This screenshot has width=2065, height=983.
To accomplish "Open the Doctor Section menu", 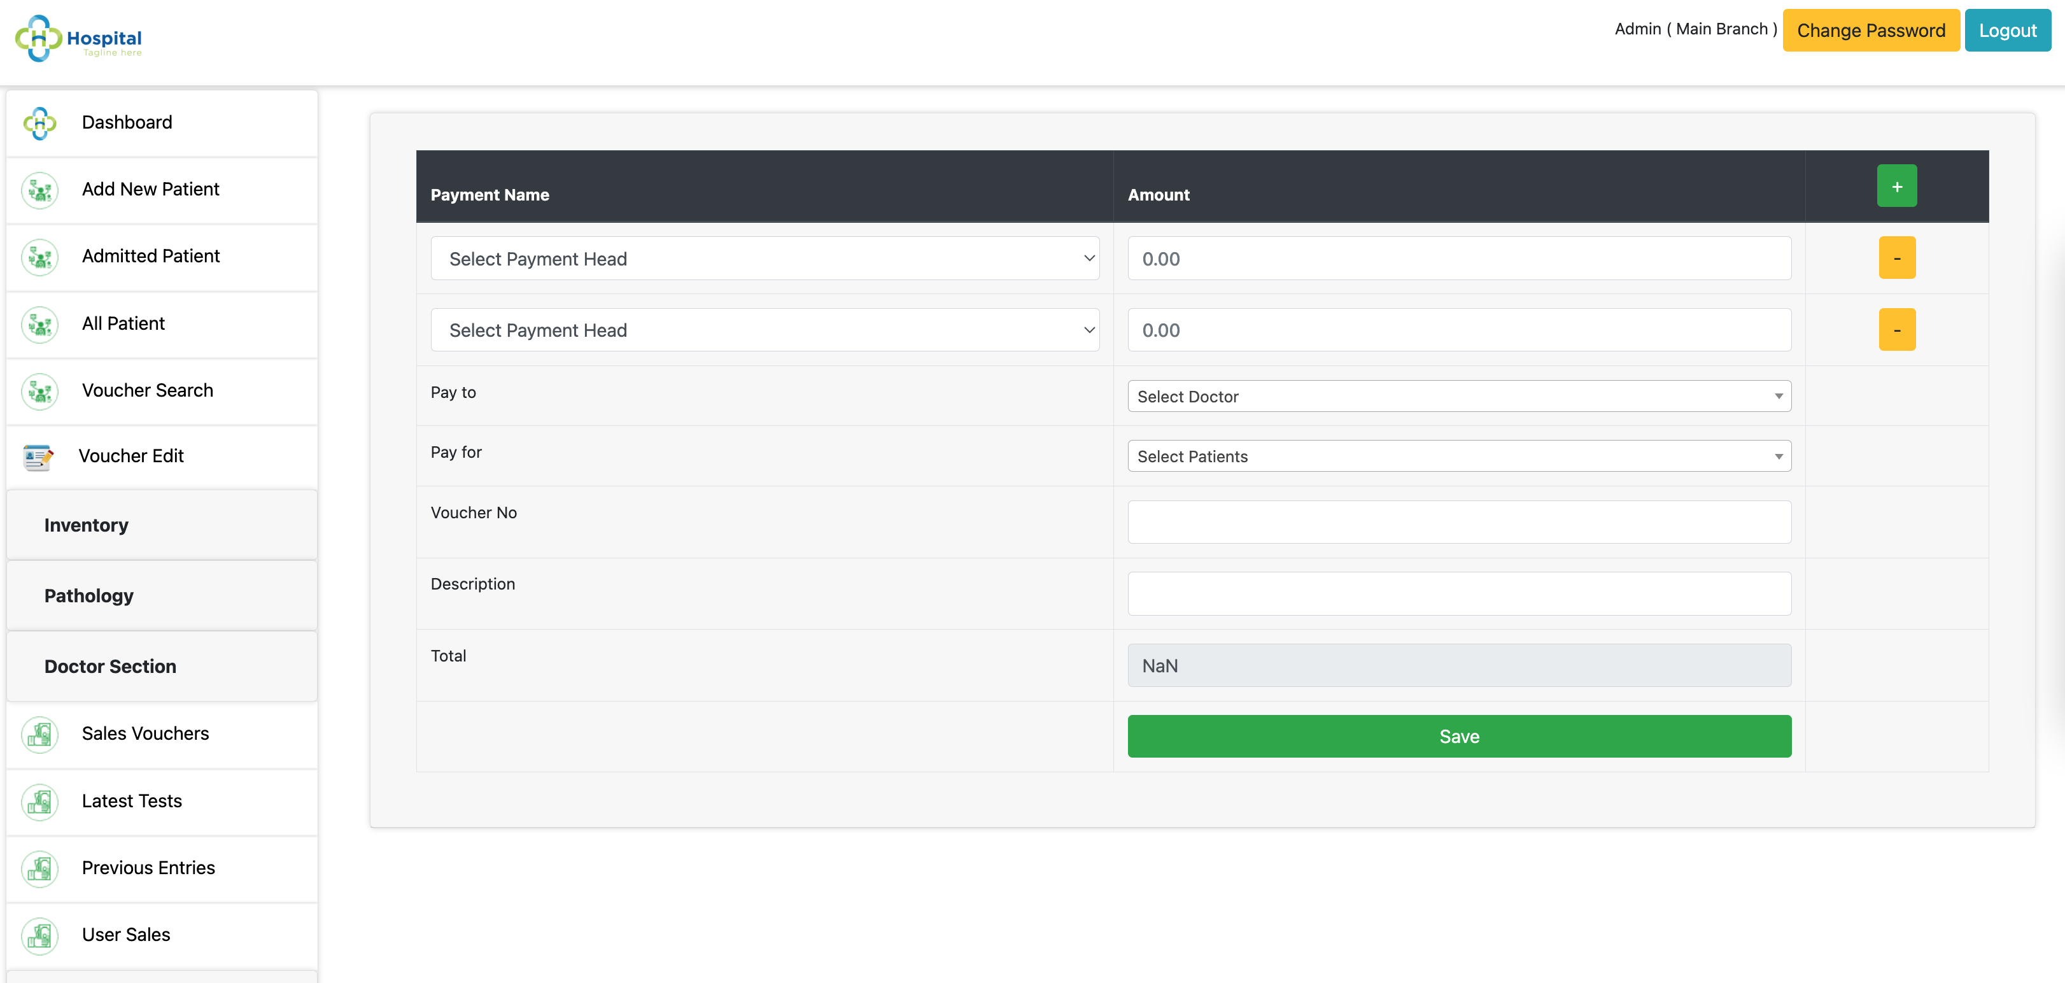I will click(x=162, y=667).
